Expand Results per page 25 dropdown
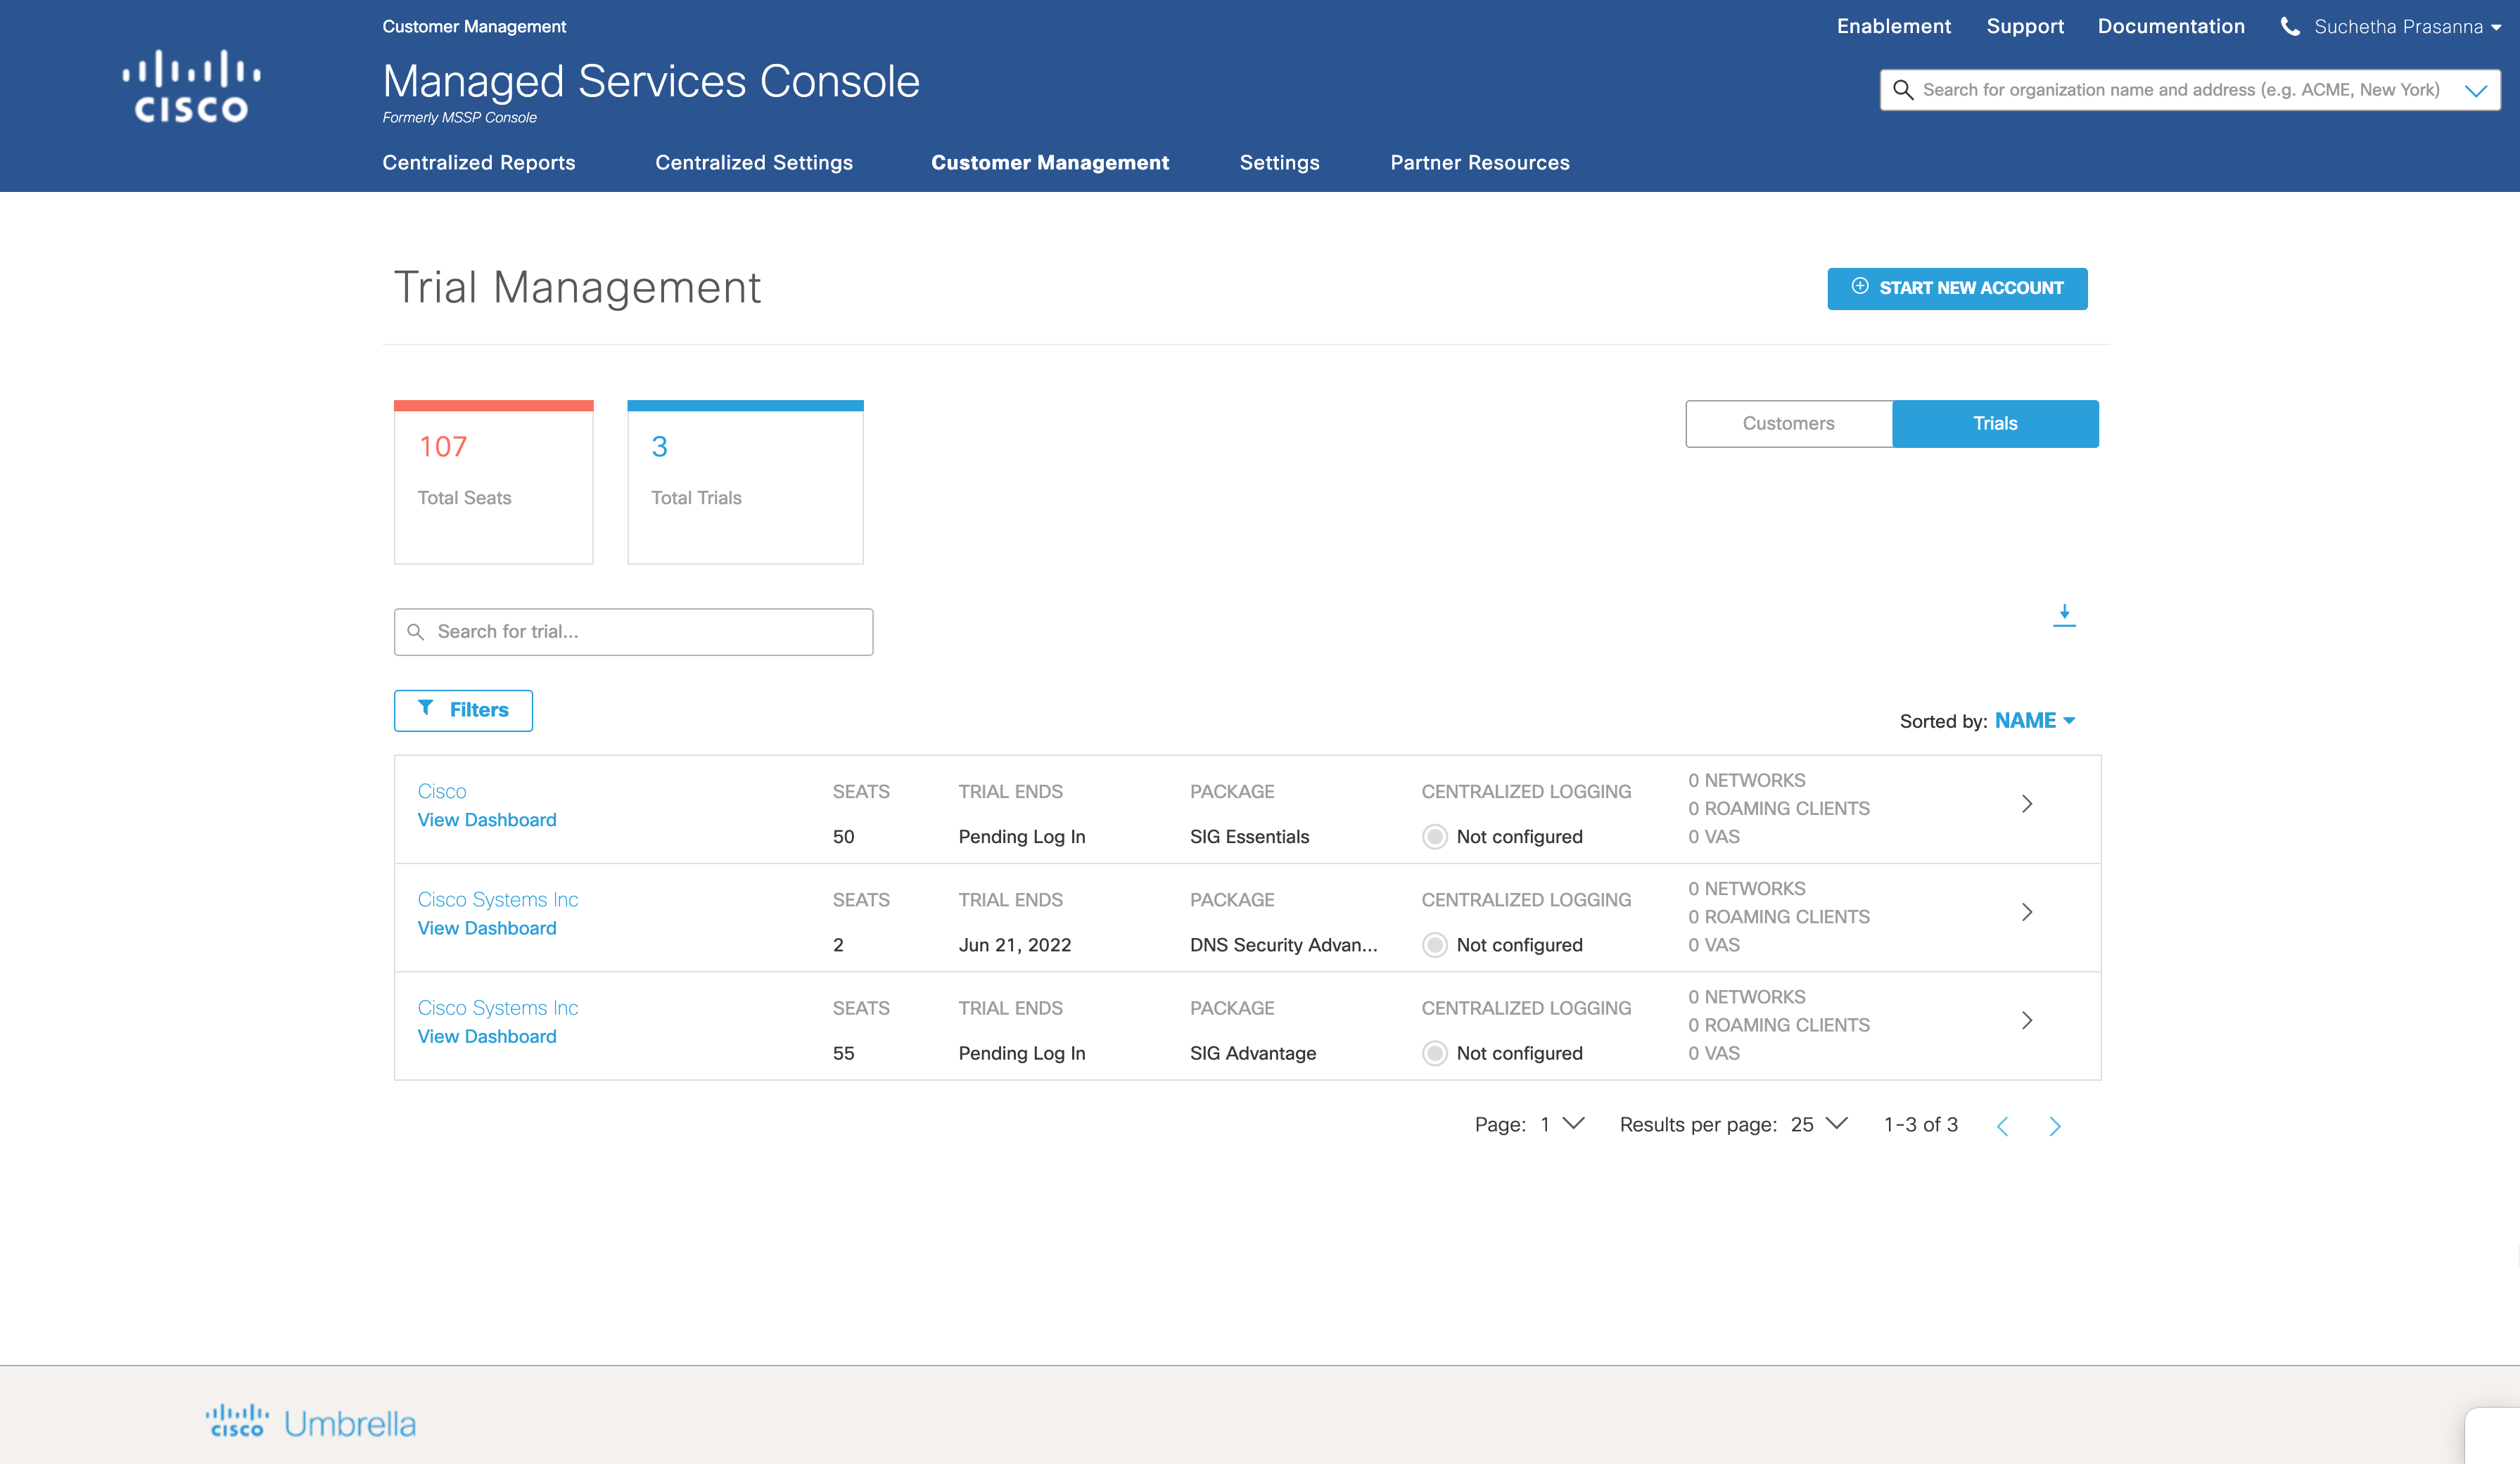Screen dimensions: 2520x1464 [x=1819, y=1124]
